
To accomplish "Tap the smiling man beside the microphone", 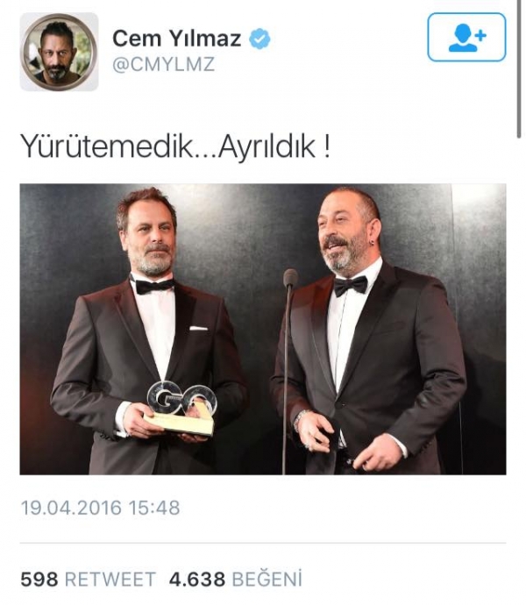I will click(x=368, y=331).
